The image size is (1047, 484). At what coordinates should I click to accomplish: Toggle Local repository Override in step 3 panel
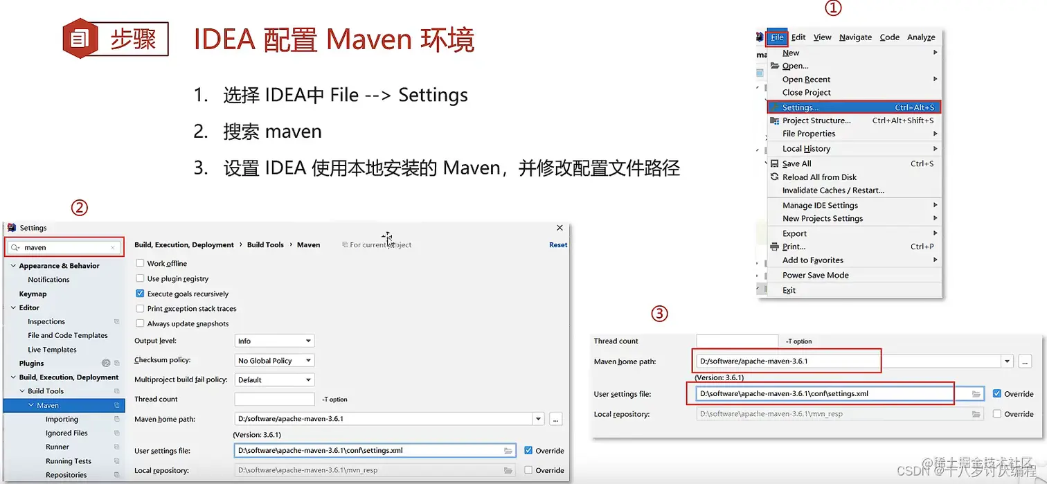click(x=997, y=414)
